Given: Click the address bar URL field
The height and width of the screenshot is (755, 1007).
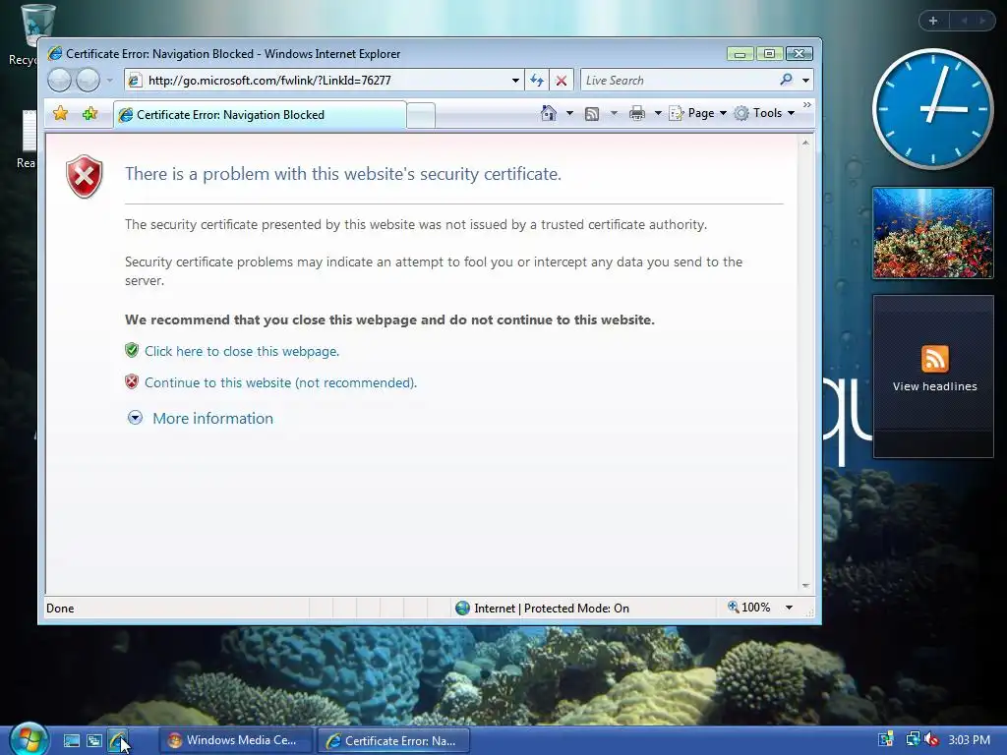Looking at the screenshot, I should pos(325,81).
